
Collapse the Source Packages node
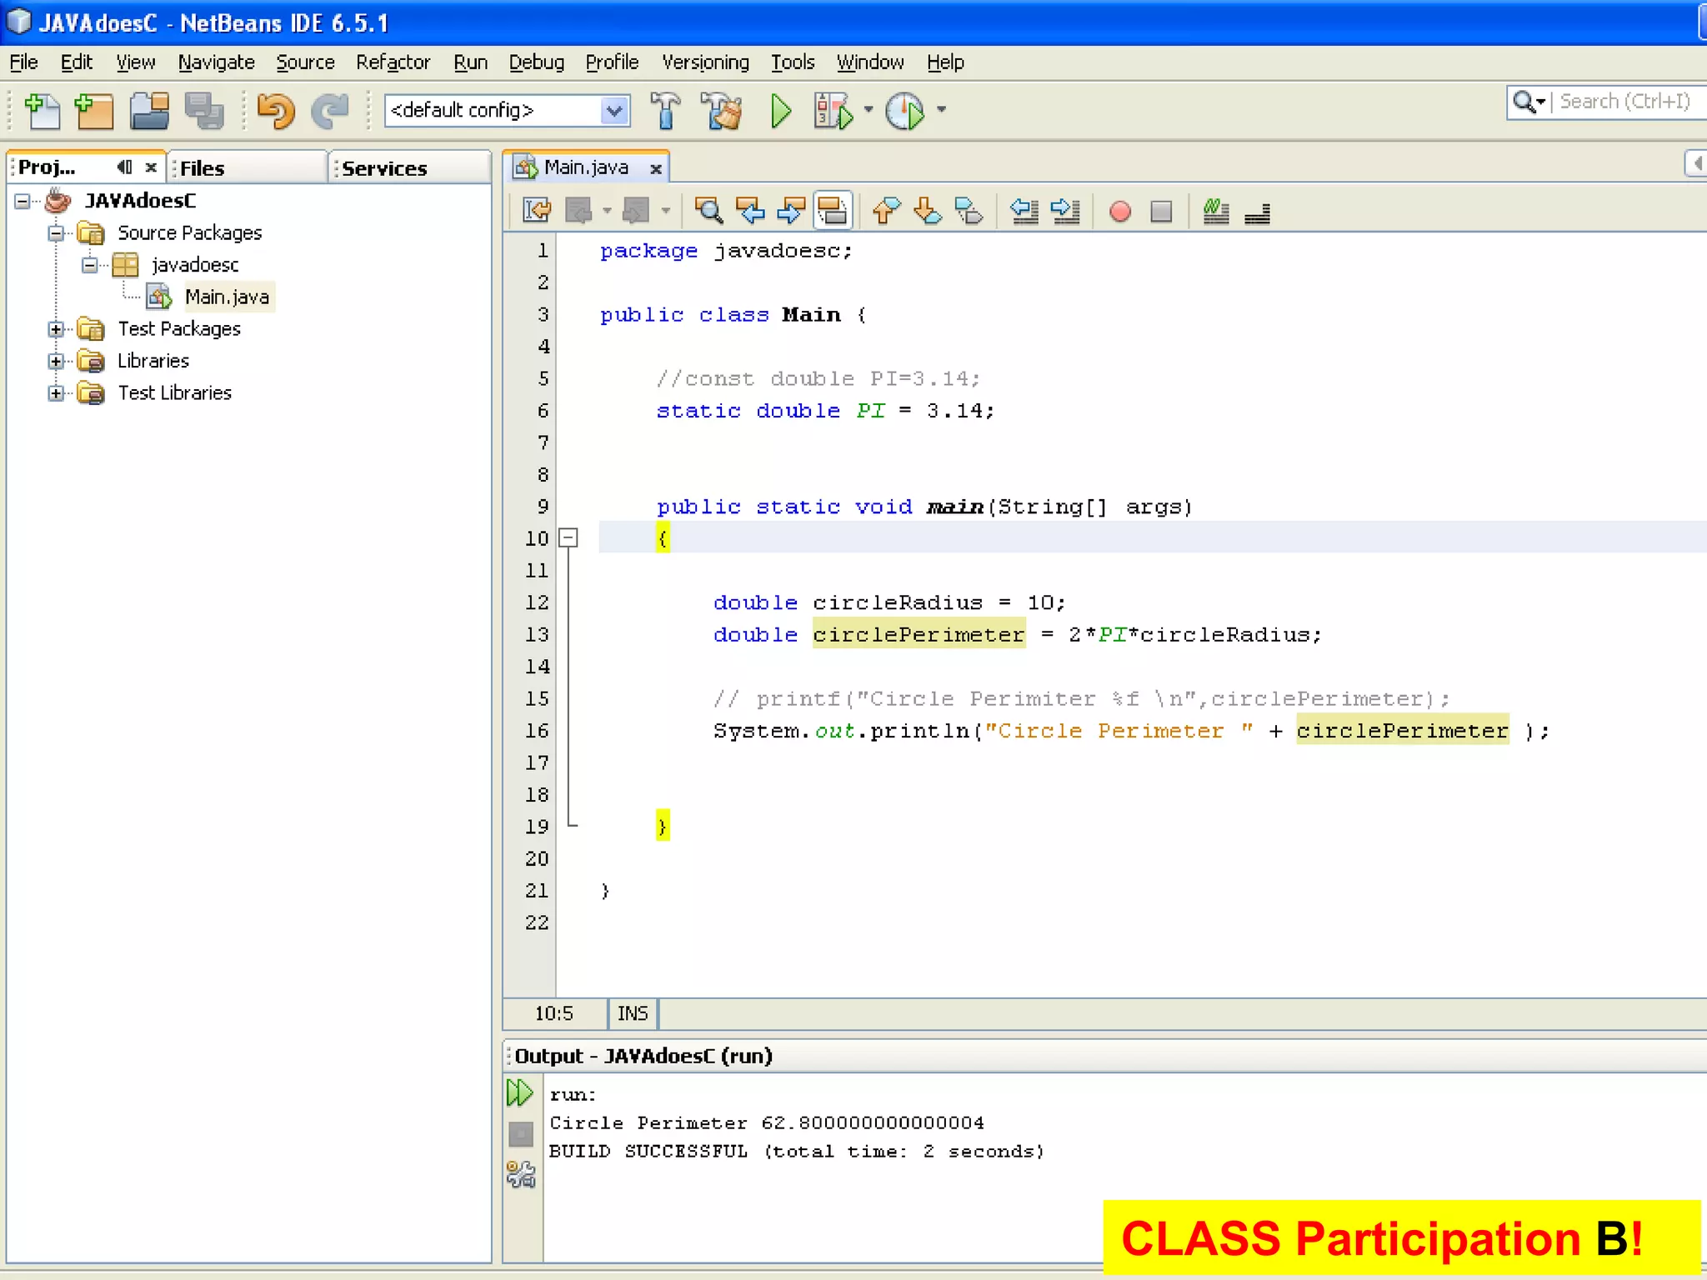56,232
